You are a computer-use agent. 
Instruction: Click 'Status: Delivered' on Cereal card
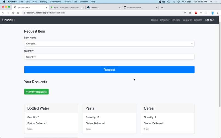(x=153, y=123)
